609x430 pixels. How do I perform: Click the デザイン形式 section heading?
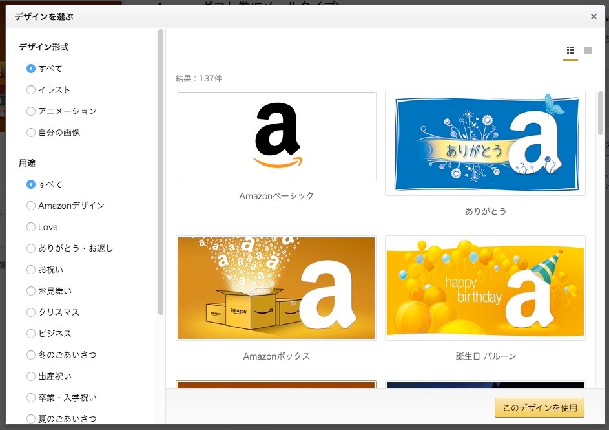tap(43, 47)
